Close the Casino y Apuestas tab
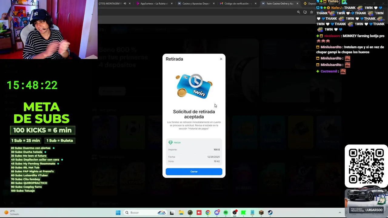The height and width of the screenshot is (218, 388). click(x=214, y=4)
